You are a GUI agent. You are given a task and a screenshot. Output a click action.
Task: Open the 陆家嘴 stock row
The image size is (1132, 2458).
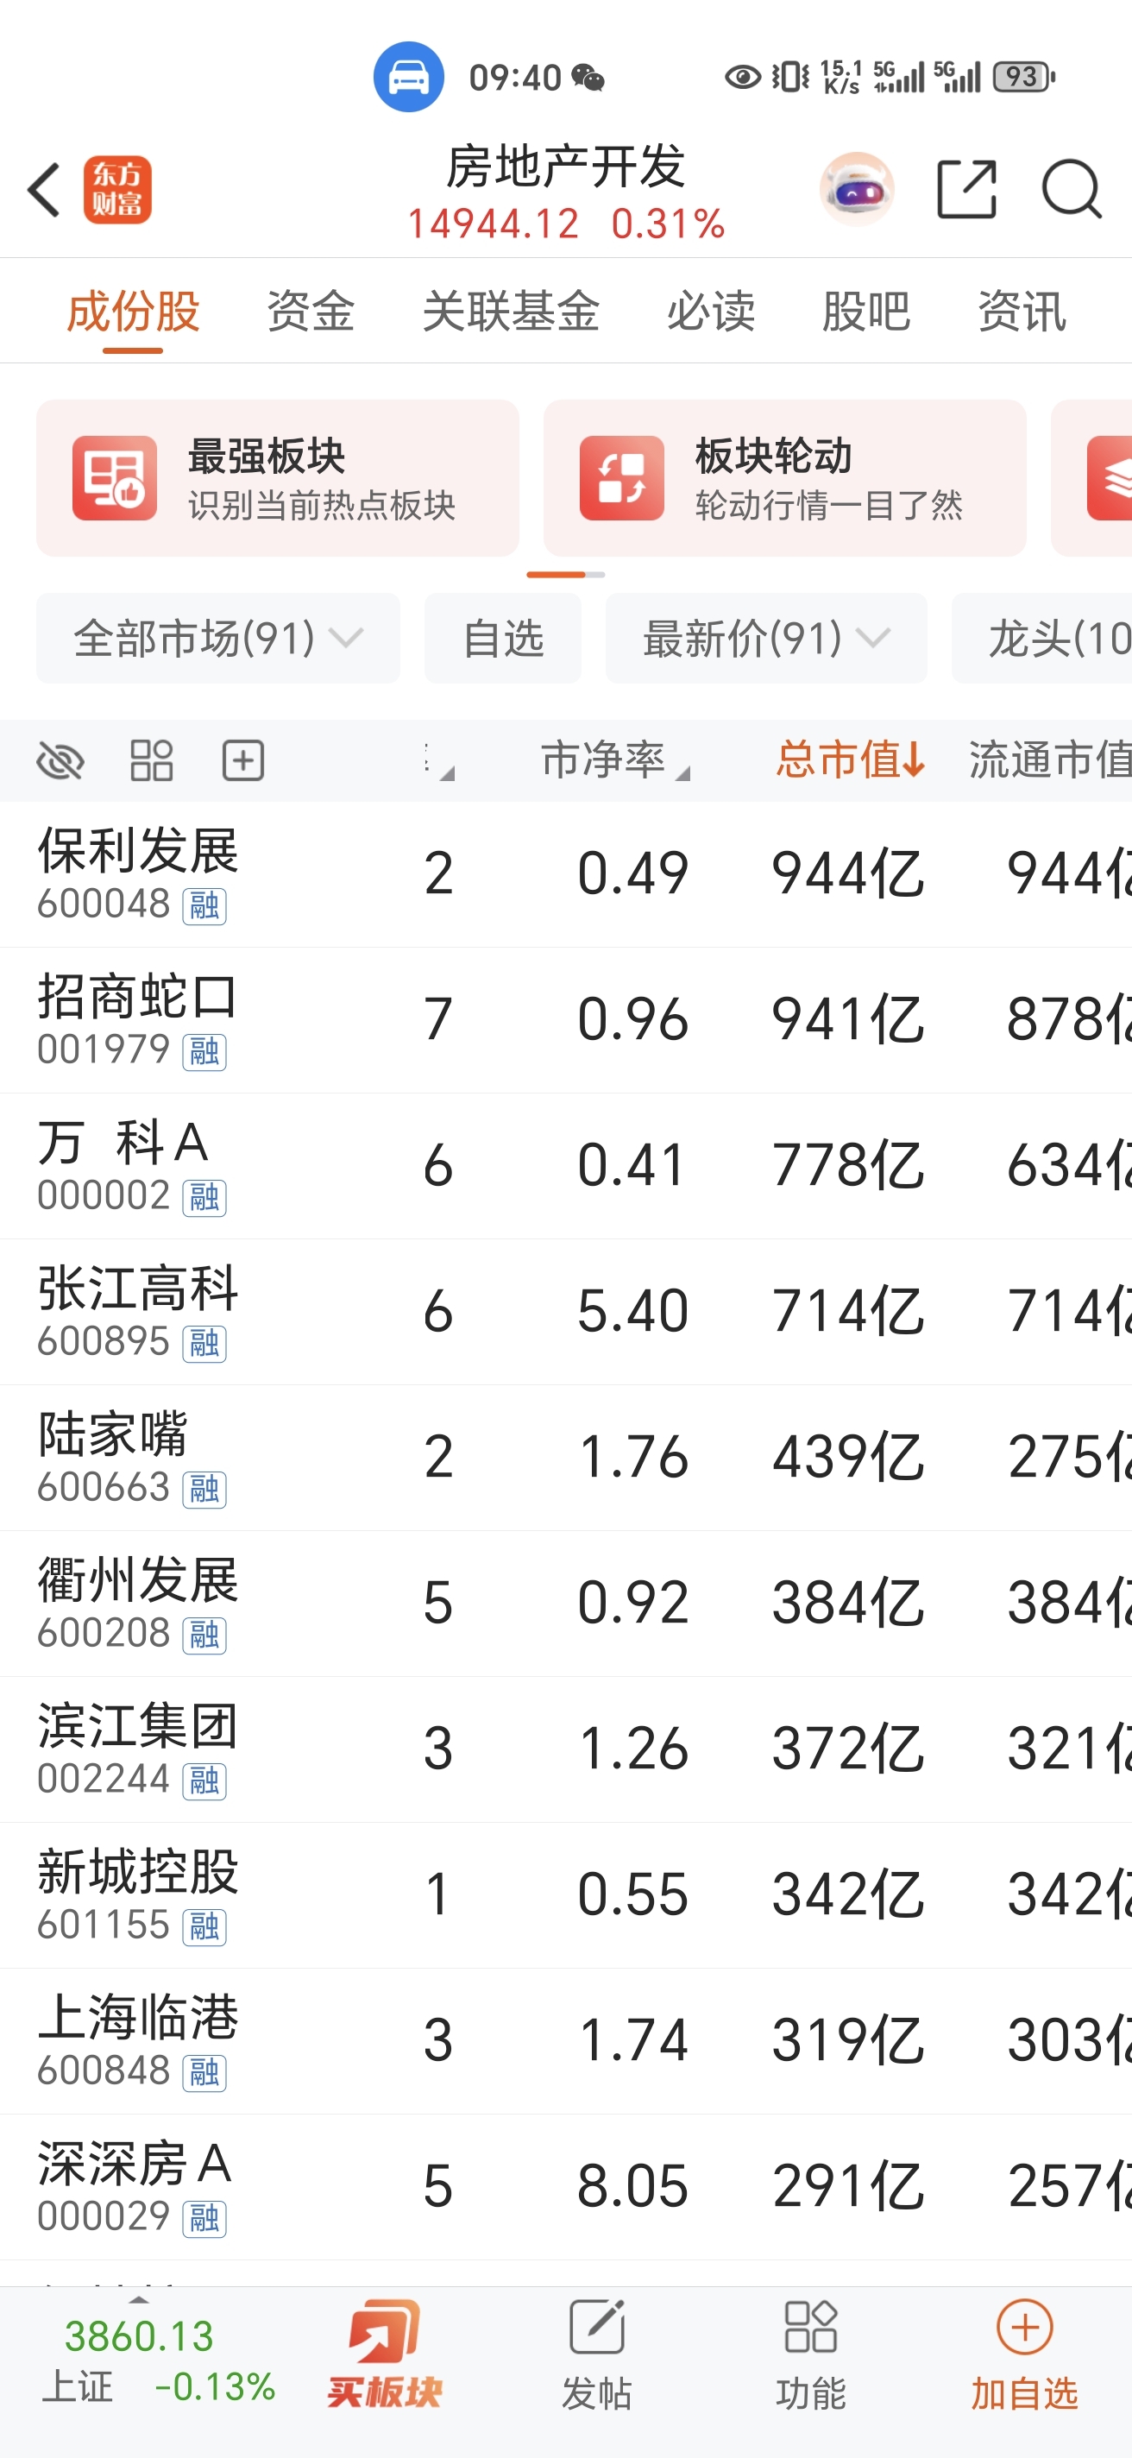pyautogui.click(x=565, y=1458)
